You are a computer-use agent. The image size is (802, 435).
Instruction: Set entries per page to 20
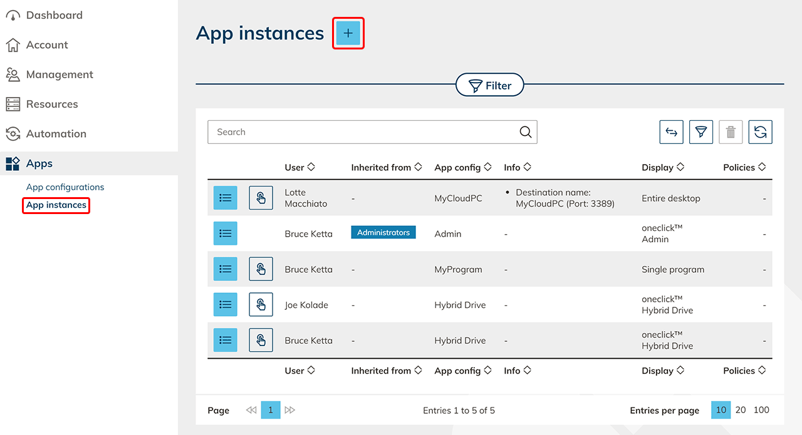pos(741,410)
